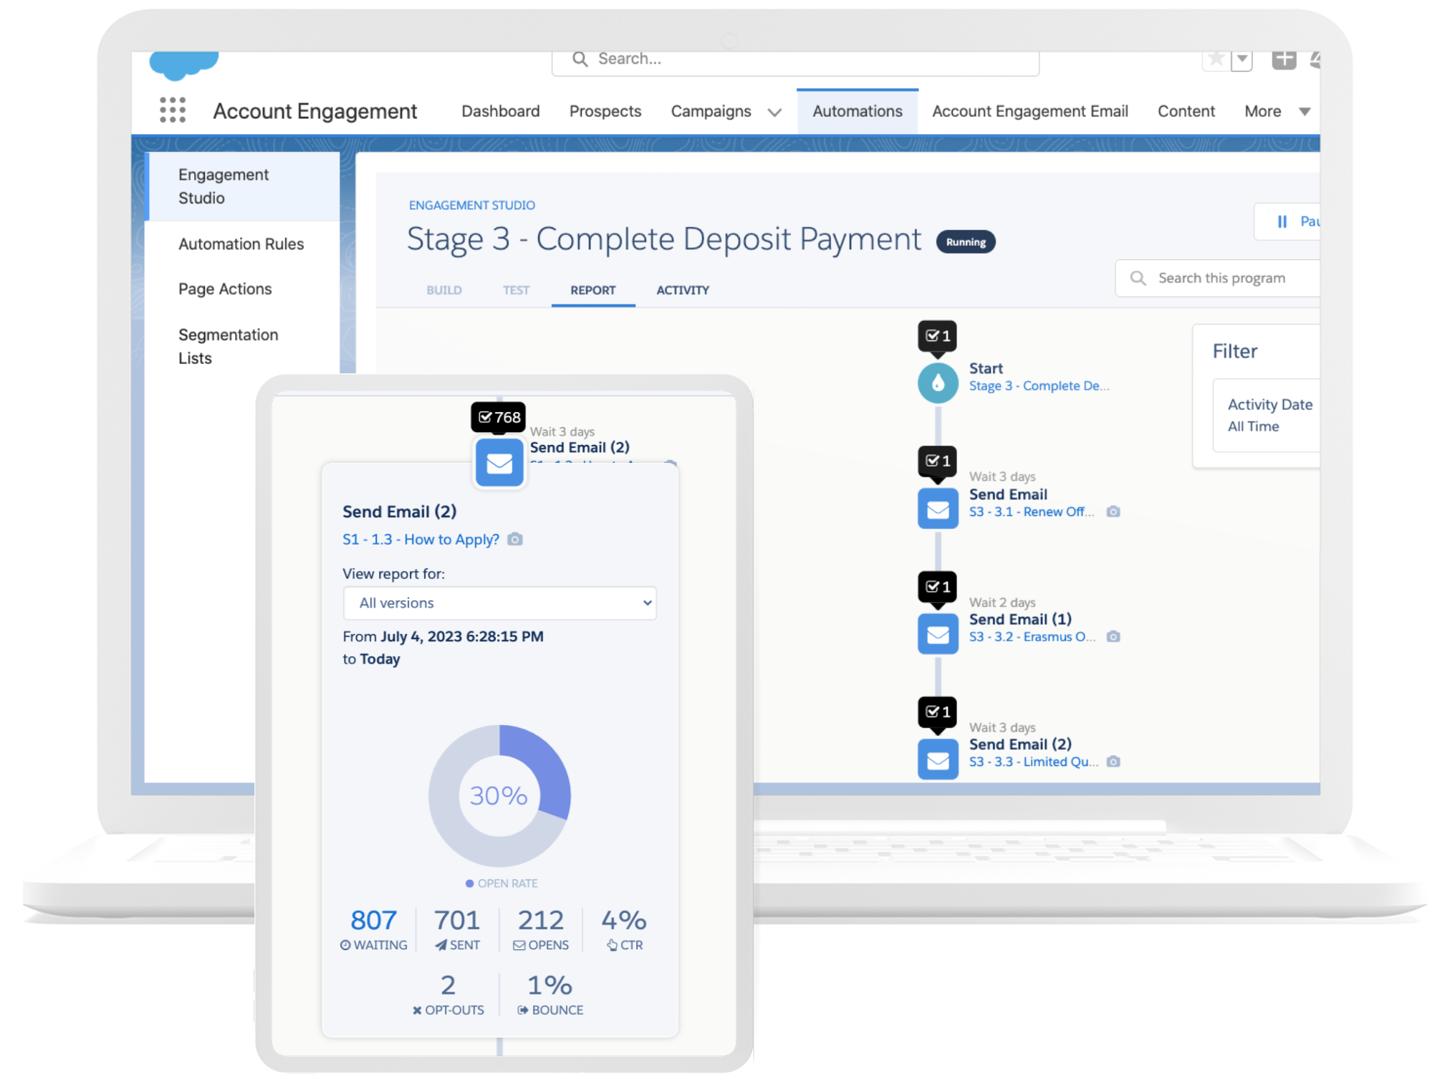Click the count badge above Send Email (1)
Screen dimensions: 1450x1082
938,587
